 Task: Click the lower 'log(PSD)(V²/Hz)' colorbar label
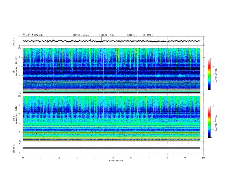[216, 123]
